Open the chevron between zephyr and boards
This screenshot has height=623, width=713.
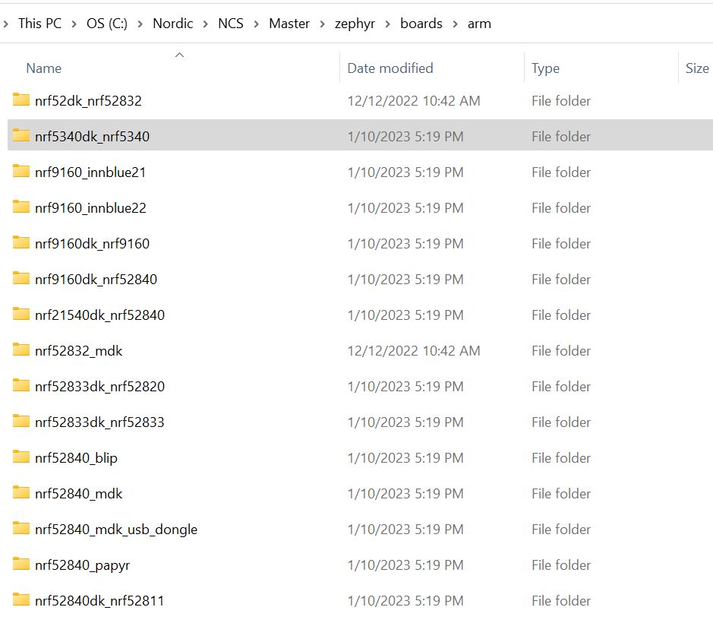387,24
